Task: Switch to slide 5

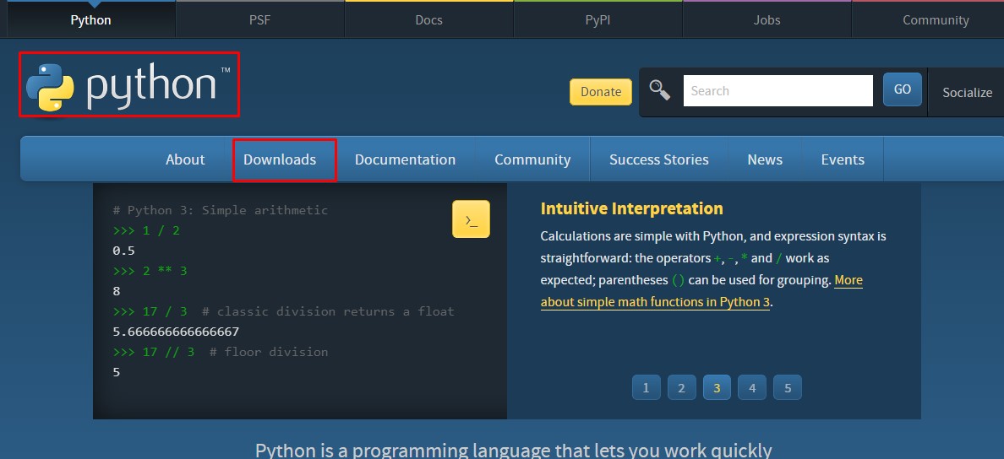Action: coord(788,387)
